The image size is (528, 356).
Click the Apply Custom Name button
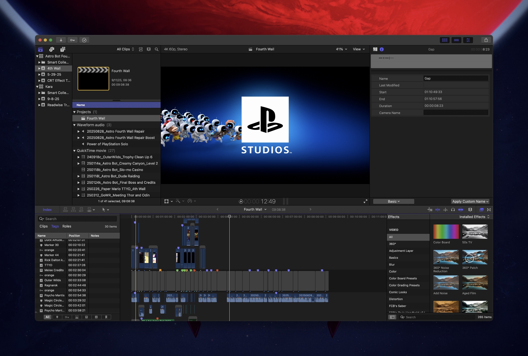[470, 201]
